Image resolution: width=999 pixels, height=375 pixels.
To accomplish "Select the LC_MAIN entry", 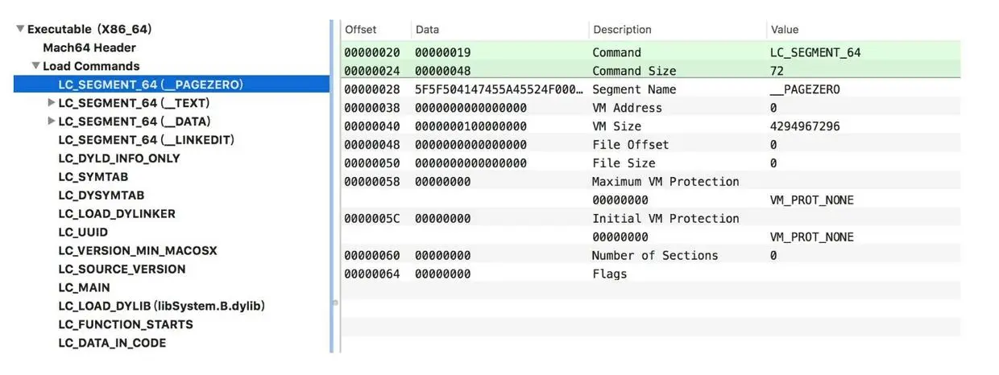I will pyautogui.click(x=85, y=288).
